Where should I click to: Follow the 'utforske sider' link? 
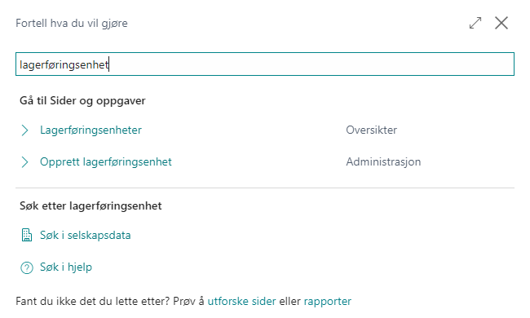[x=241, y=301]
